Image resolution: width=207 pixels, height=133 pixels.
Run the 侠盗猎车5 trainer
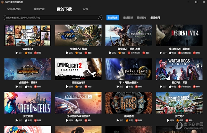19,53
